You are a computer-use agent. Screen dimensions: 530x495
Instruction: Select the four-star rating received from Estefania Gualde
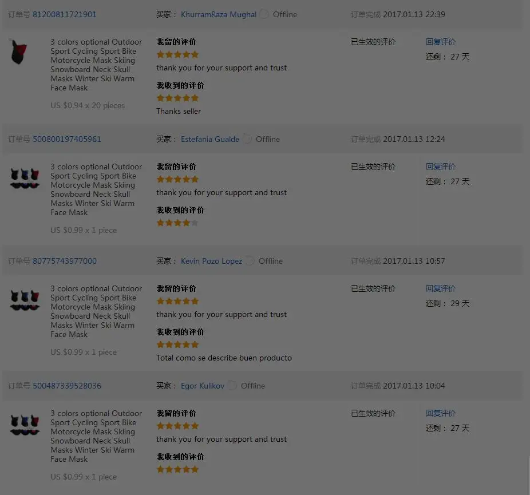[x=177, y=223]
